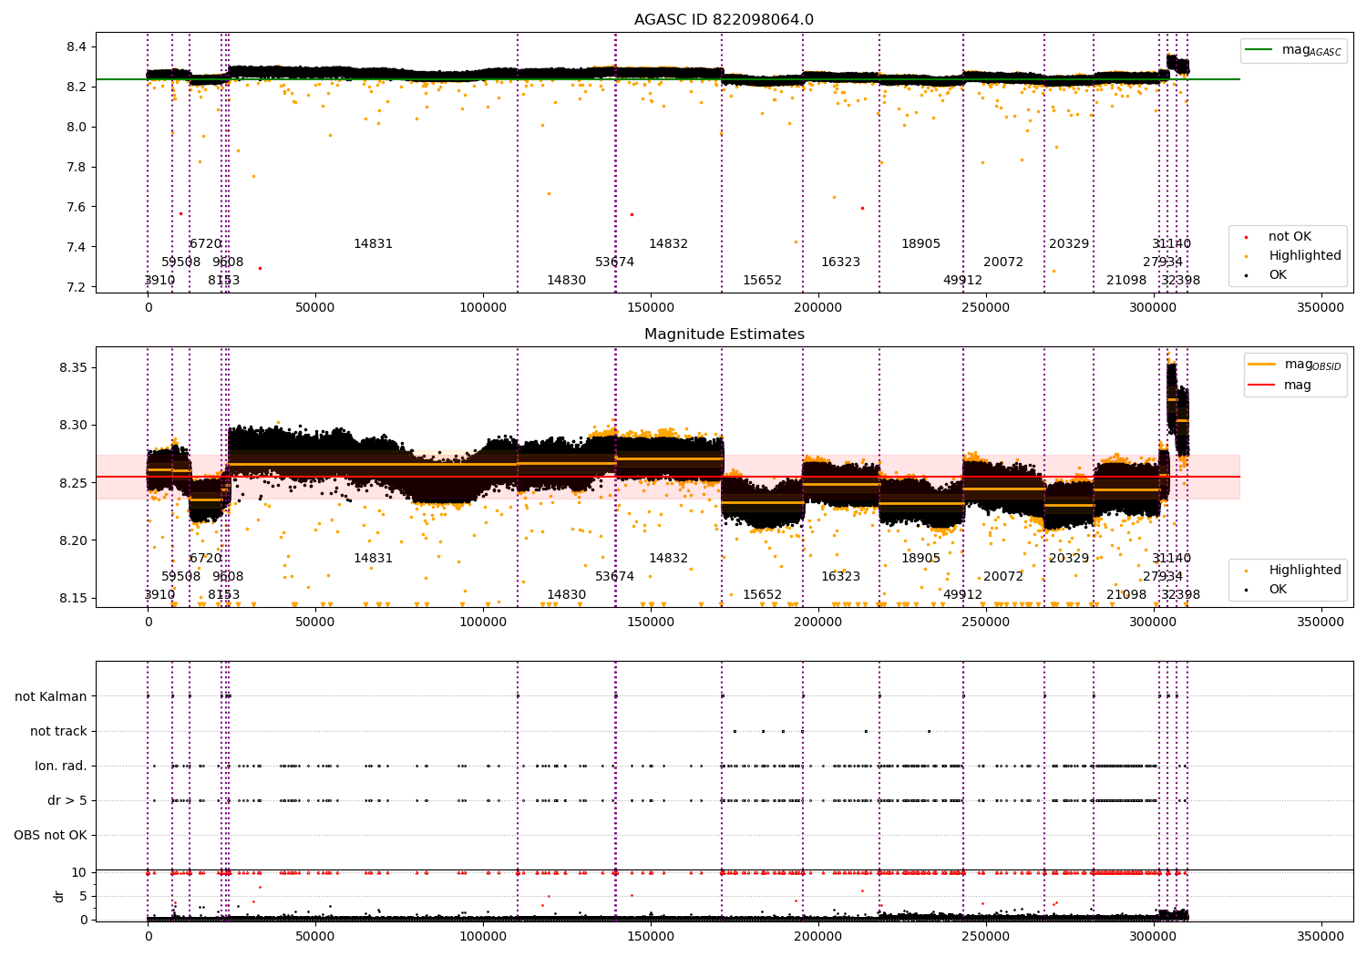Click obsid label 3910 in Magnitude Estimates panel
This screenshot has width=1367, height=957.
point(159,595)
